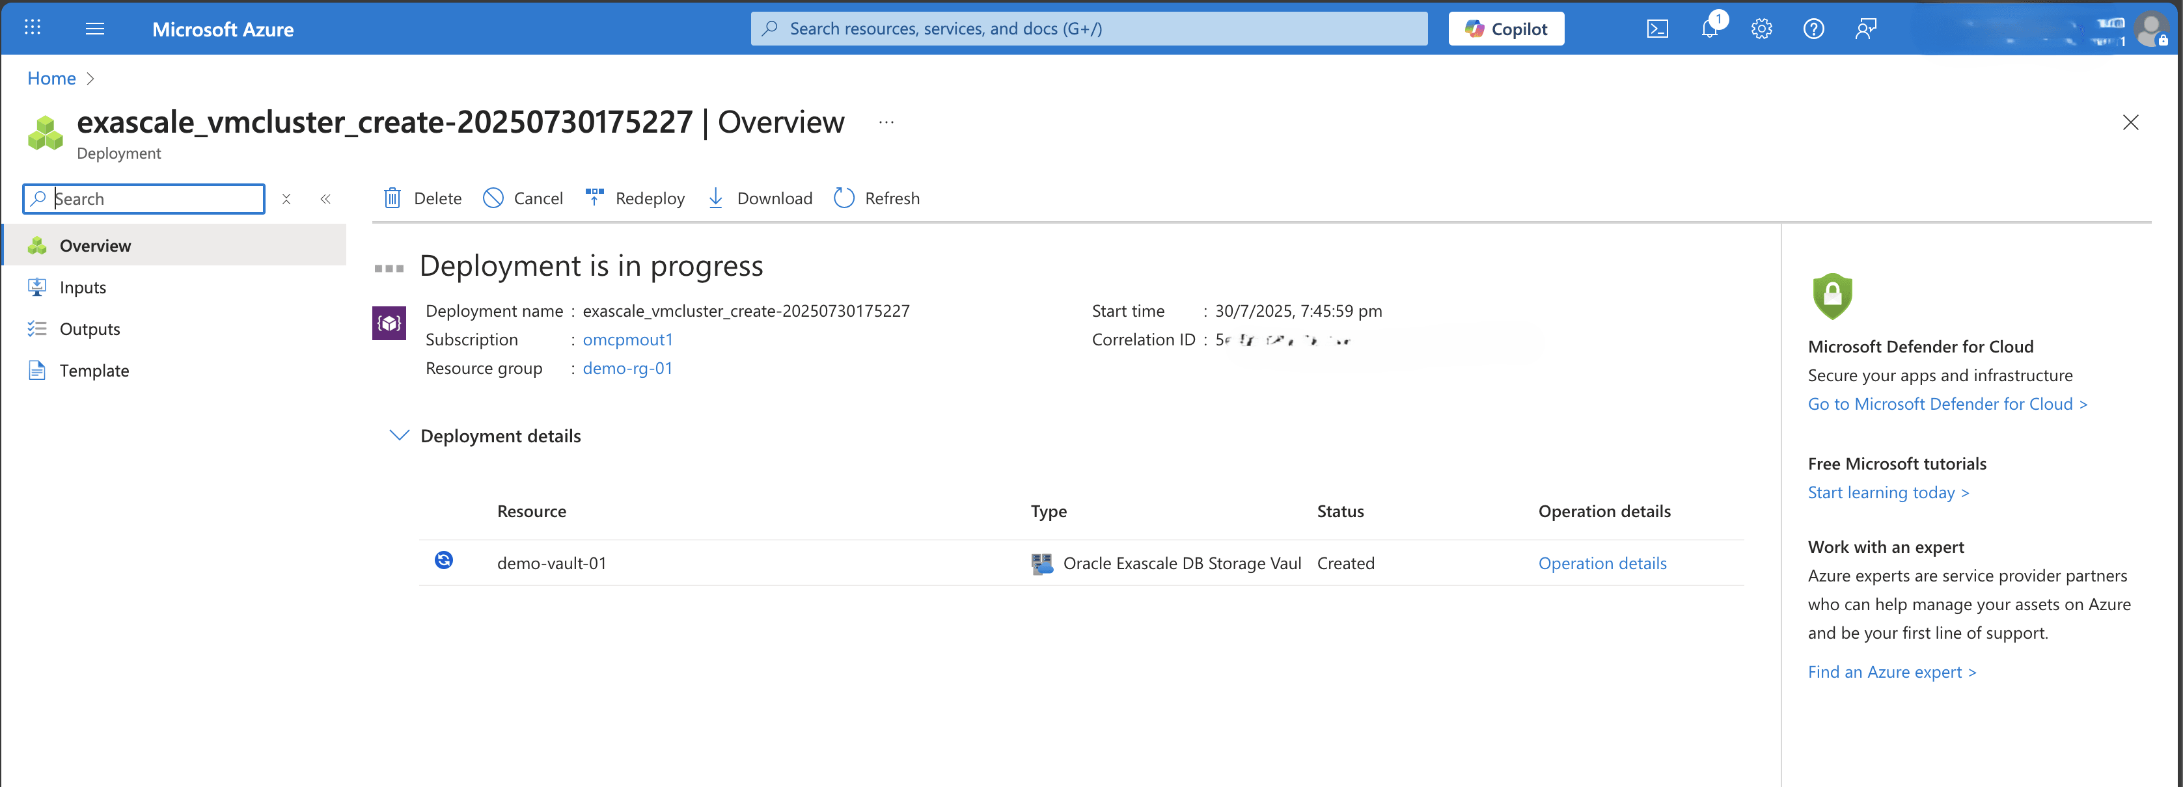Viewport: 2183px width, 787px height.
Task: Open the apps grid launcher
Action: pyautogui.click(x=32, y=28)
